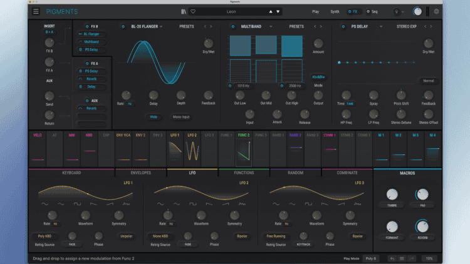Screen dimensions: 470x264
Task: Open the dropdown beside lightbulb icon
Action: pyautogui.click(x=403, y=12)
